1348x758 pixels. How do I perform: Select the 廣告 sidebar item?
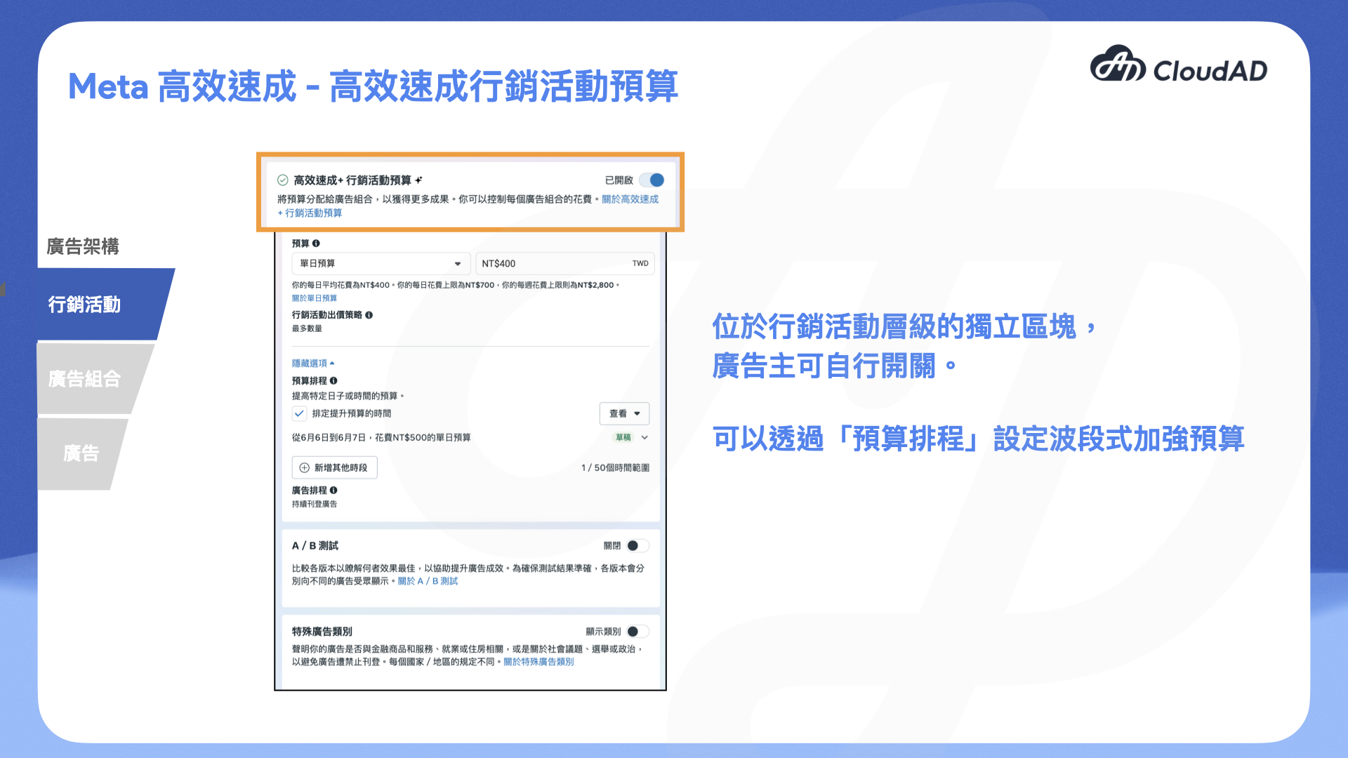pyautogui.click(x=81, y=453)
